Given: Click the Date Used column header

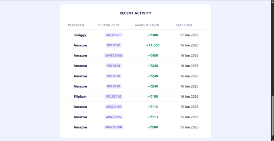Looking at the screenshot, I should pyautogui.click(x=184, y=25).
